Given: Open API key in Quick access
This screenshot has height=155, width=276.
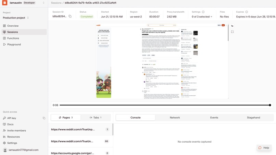Looking at the screenshot, I should tap(12, 118).
